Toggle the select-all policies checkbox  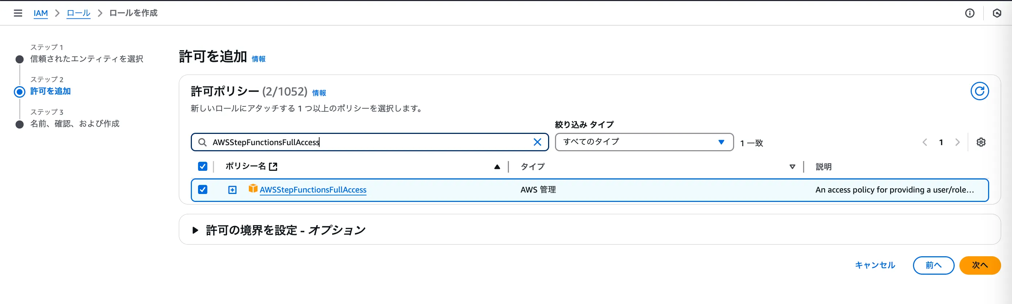pyautogui.click(x=203, y=166)
